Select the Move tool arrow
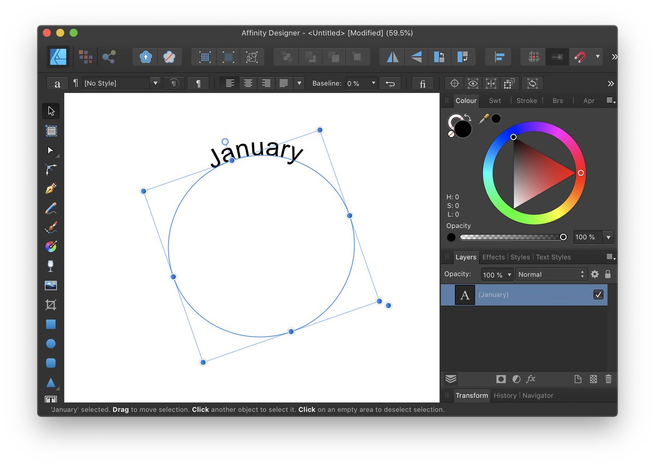The image size is (655, 466). point(51,111)
